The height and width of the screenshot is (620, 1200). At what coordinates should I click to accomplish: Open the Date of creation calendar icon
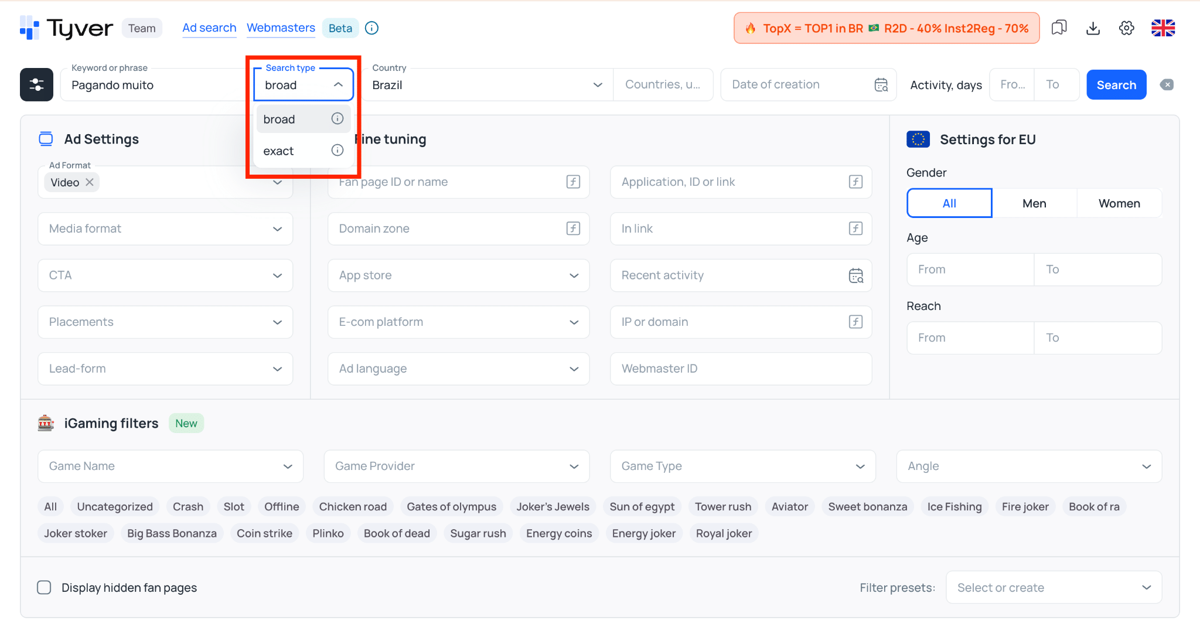click(881, 85)
